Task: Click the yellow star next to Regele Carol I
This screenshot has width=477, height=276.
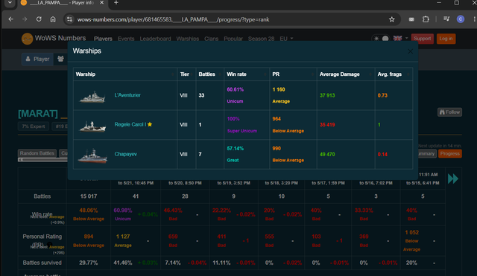Action: pyautogui.click(x=150, y=124)
